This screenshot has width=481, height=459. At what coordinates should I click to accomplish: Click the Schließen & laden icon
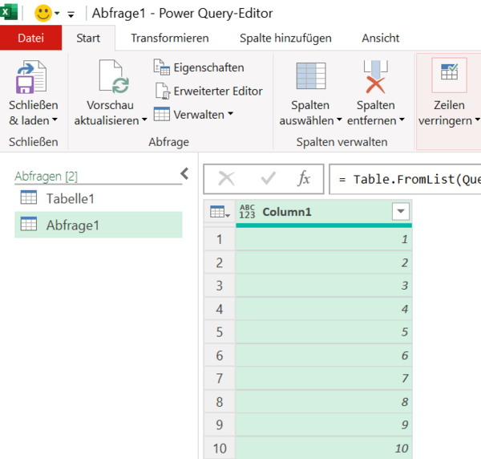pos(31,77)
